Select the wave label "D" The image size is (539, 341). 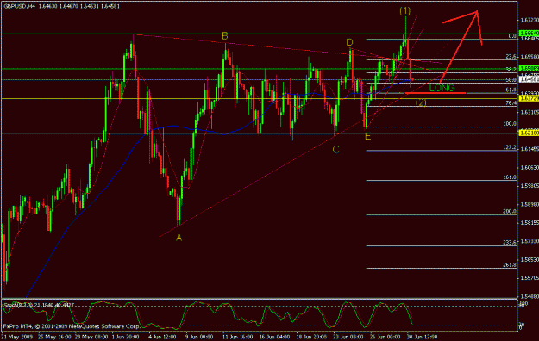point(349,42)
